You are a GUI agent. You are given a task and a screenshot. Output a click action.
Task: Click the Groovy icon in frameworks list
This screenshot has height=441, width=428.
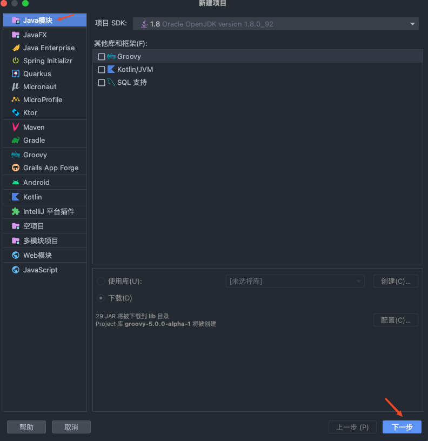[111, 57]
